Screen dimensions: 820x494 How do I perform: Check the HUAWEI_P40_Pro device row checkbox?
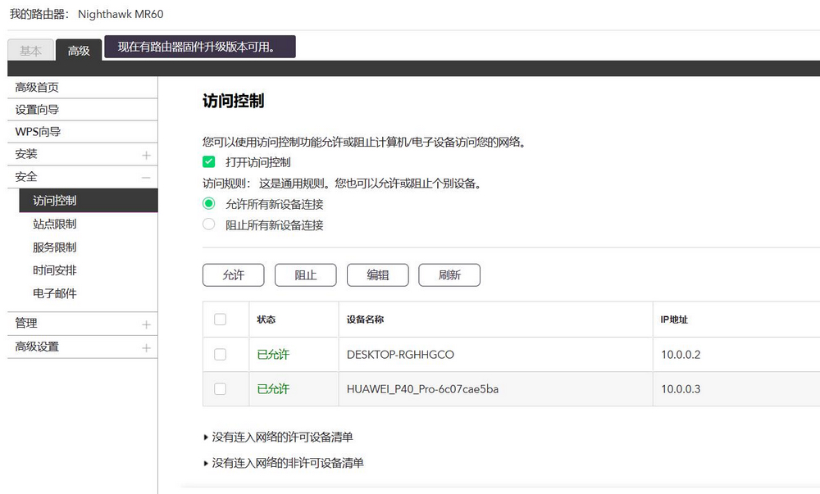point(219,389)
